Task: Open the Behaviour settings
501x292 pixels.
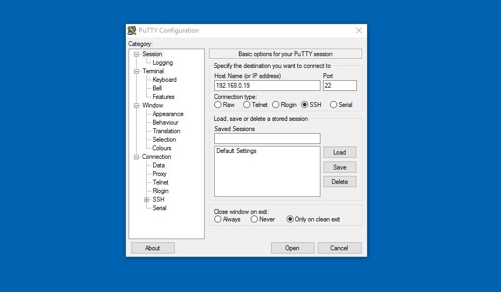Action: pyautogui.click(x=166, y=122)
